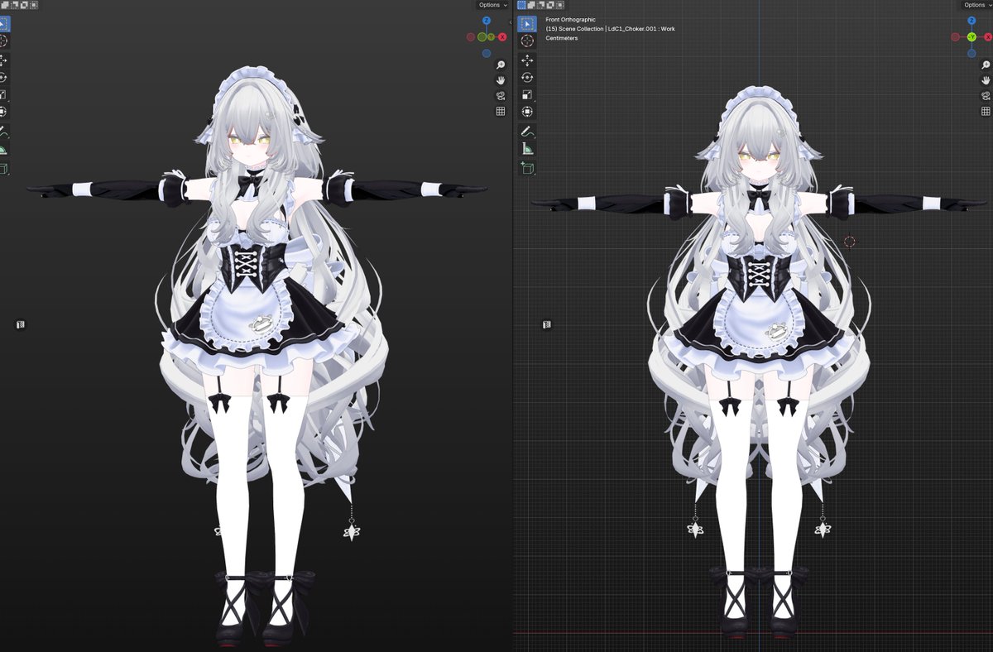This screenshot has width=993, height=652.
Task: Click the blue Z axis on right gizmo
Action: (x=971, y=21)
